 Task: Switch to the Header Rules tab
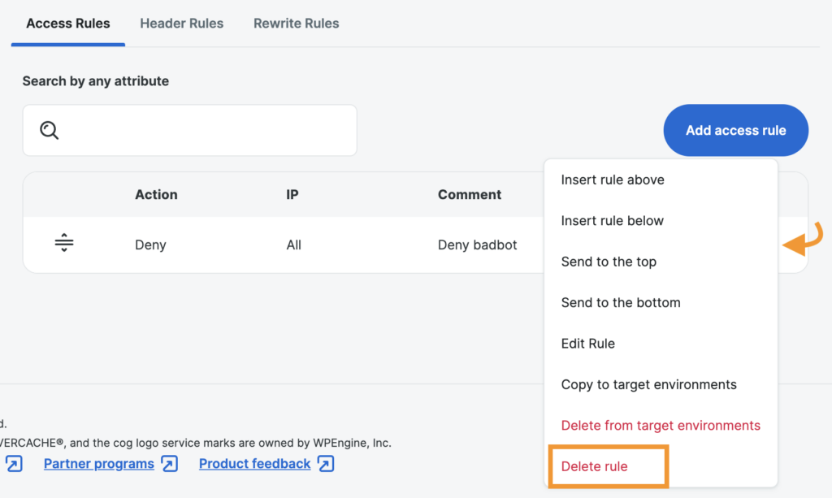coord(181,24)
